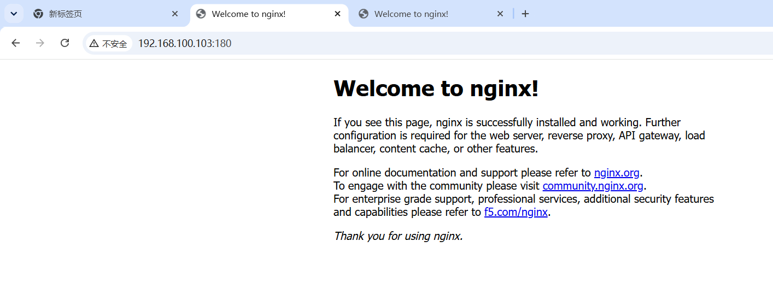The width and height of the screenshot is (773, 288).
Task: Click the forward navigation arrow
Action: tap(40, 43)
